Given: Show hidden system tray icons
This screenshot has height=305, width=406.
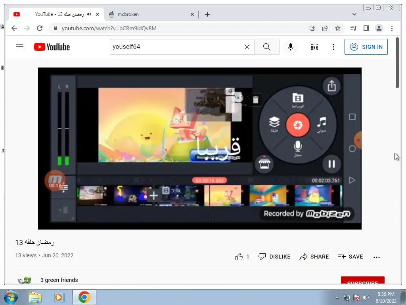Looking at the screenshot, I should pyautogui.click(x=337, y=298).
